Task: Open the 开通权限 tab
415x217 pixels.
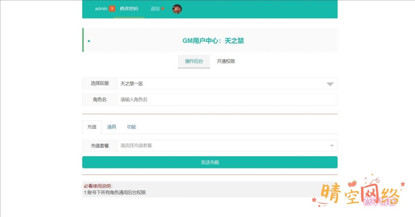Action: 226,62
